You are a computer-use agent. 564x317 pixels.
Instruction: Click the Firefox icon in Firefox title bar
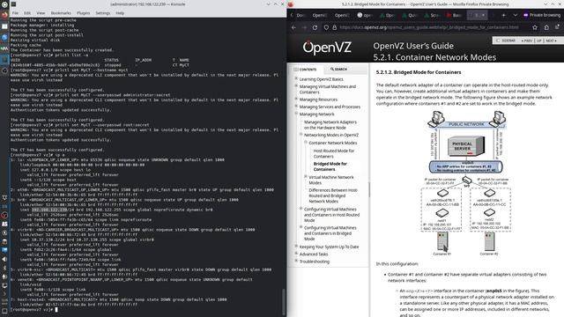(290, 4)
